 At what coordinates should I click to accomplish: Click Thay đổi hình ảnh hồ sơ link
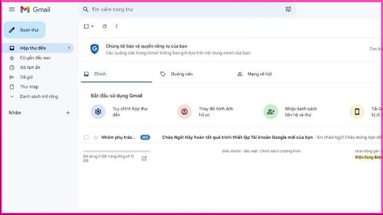[x=216, y=112]
